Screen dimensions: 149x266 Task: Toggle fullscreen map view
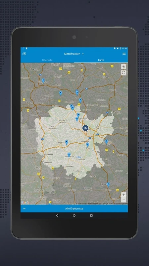(x=124, y=73)
